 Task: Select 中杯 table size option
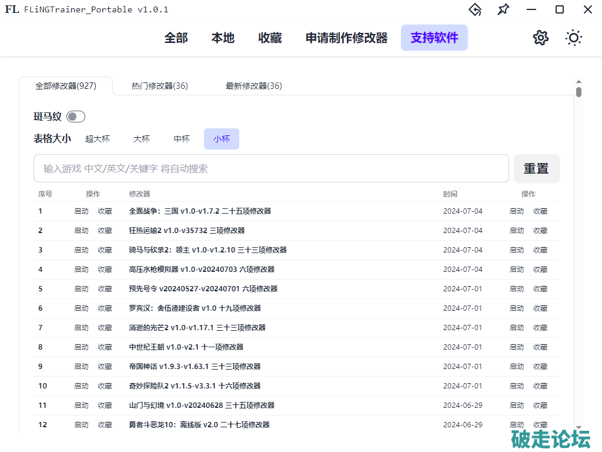(182, 139)
